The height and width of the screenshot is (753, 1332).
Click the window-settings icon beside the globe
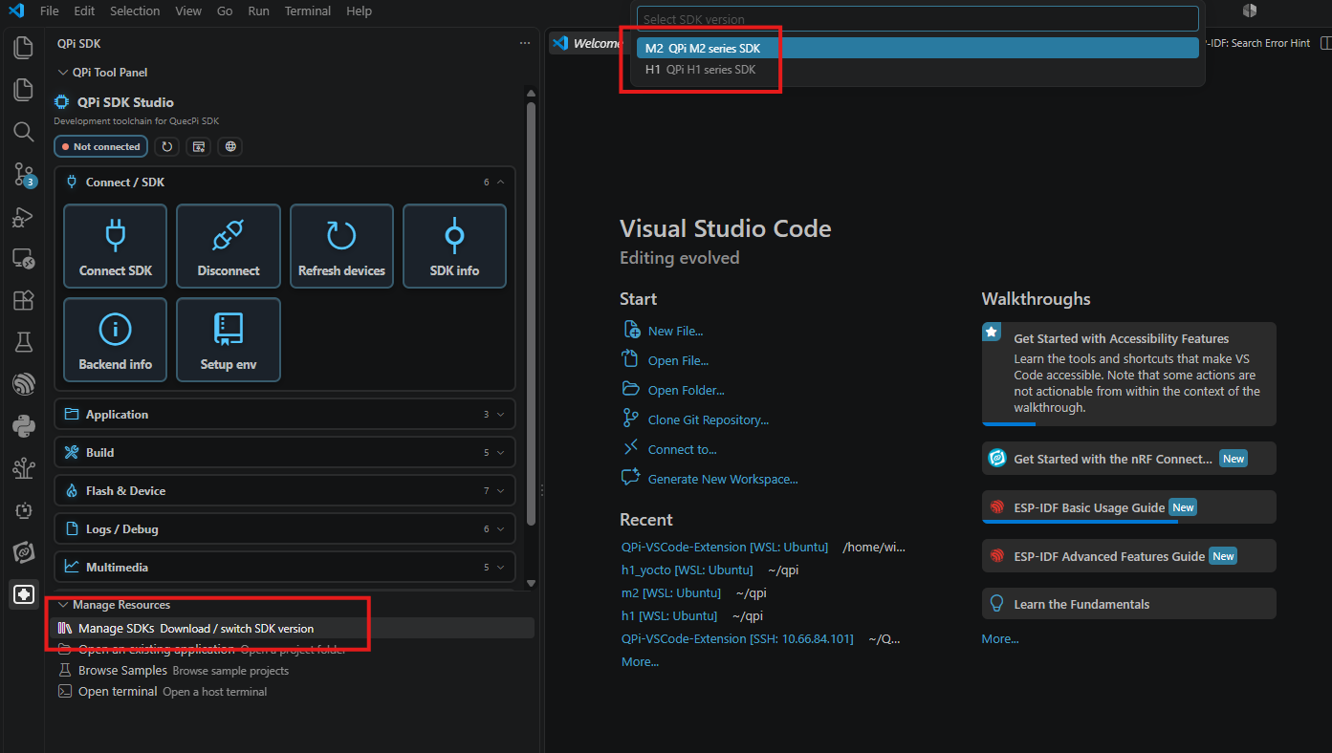tap(198, 146)
